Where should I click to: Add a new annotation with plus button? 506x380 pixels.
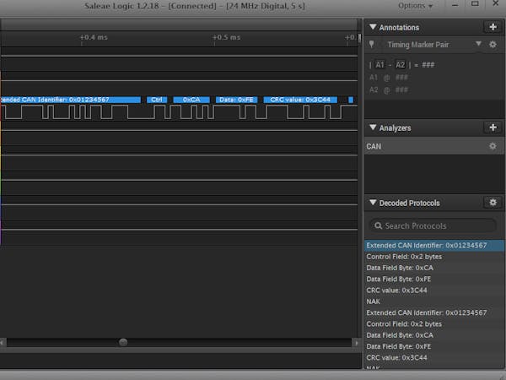[x=493, y=27]
